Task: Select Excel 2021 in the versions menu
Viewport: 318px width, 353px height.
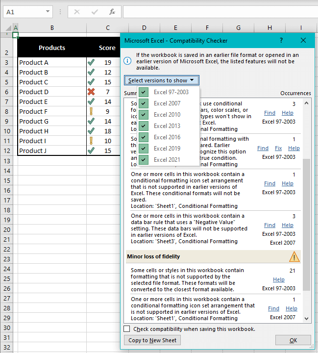Action: point(167,160)
